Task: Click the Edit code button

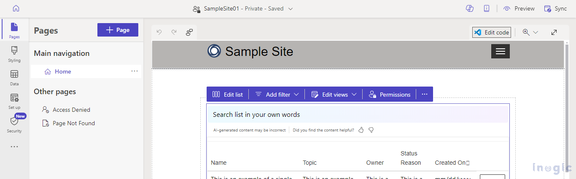Action: pos(492,32)
